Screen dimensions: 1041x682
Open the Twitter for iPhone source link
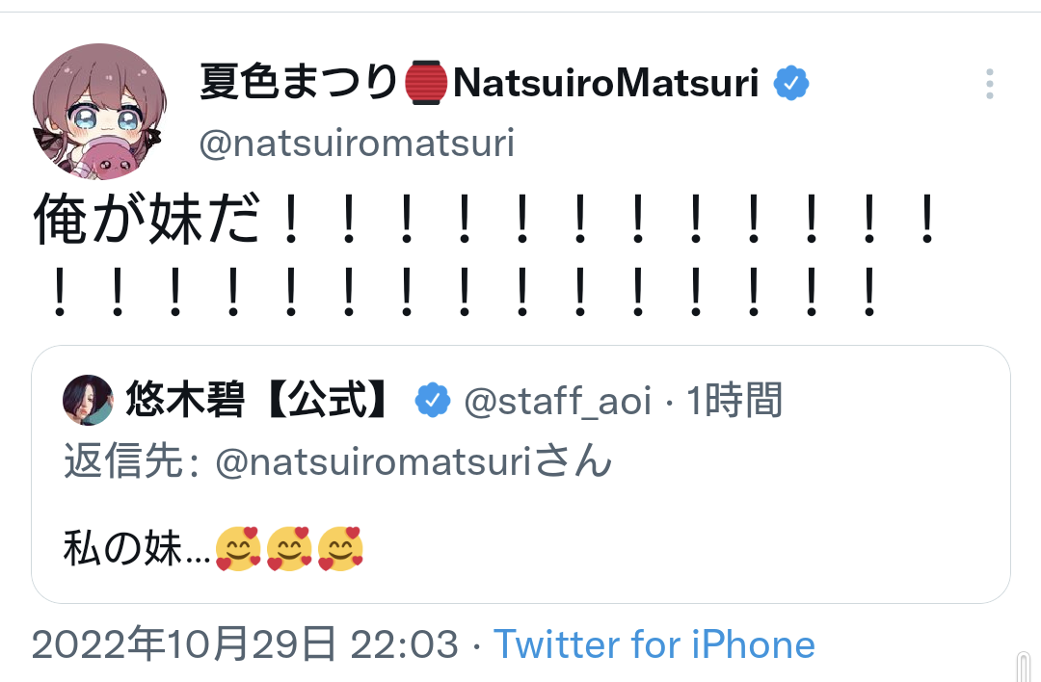point(654,644)
